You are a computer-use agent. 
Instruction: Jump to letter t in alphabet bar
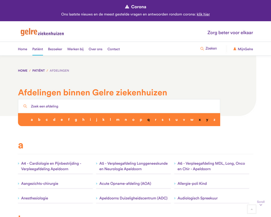pos(170,120)
